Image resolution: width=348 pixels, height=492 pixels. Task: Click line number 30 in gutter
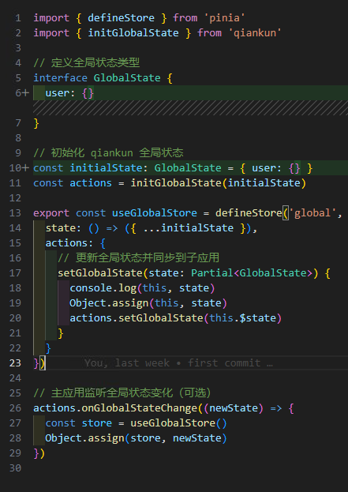(15, 468)
